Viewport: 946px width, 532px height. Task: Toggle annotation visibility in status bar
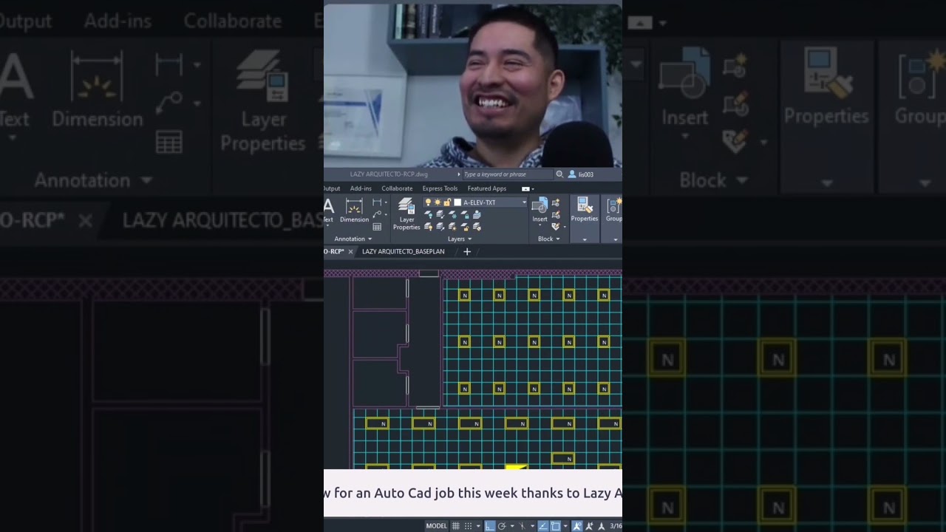pos(576,526)
